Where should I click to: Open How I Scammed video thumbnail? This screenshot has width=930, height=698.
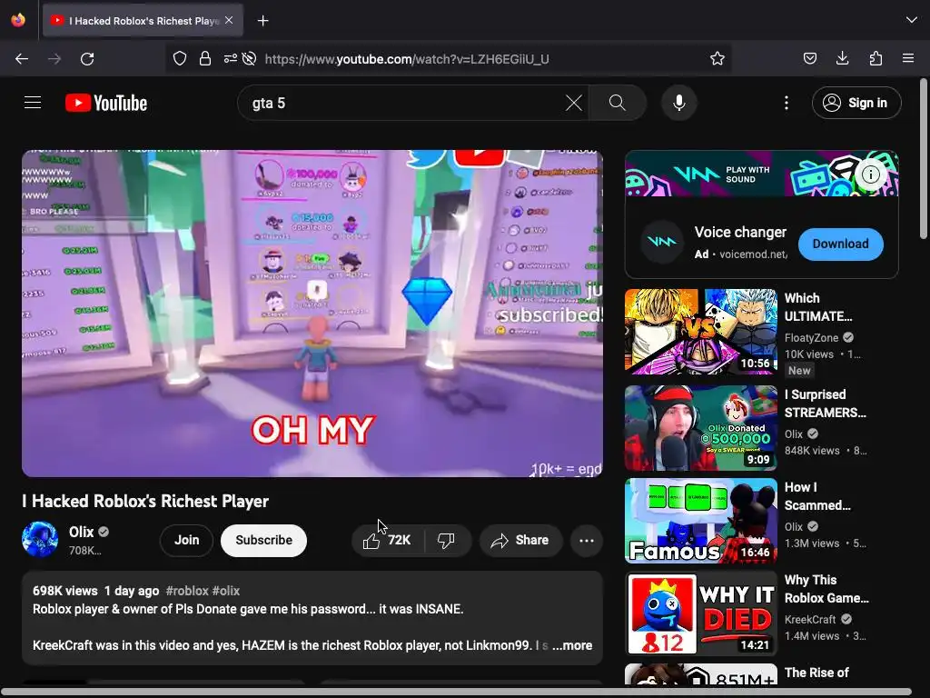700,521
